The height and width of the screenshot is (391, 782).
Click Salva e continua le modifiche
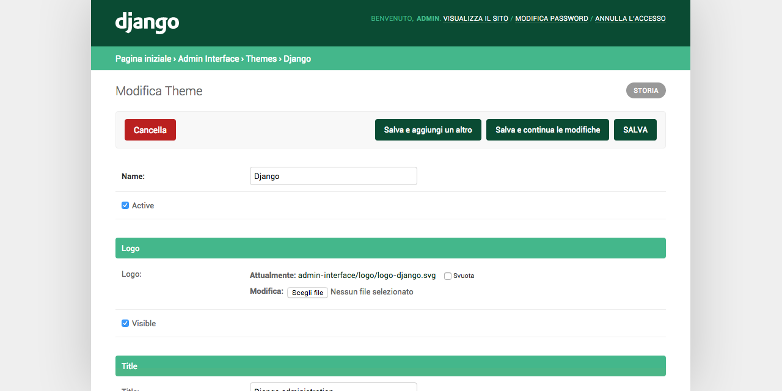pos(547,130)
